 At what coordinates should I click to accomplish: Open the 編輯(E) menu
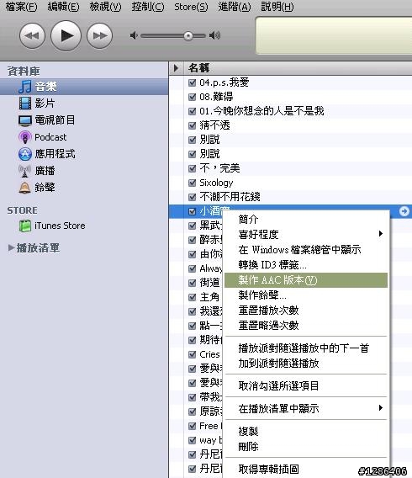[x=63, y=7]
